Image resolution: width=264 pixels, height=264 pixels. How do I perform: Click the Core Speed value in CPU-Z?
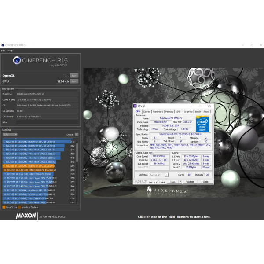(159, 156)
